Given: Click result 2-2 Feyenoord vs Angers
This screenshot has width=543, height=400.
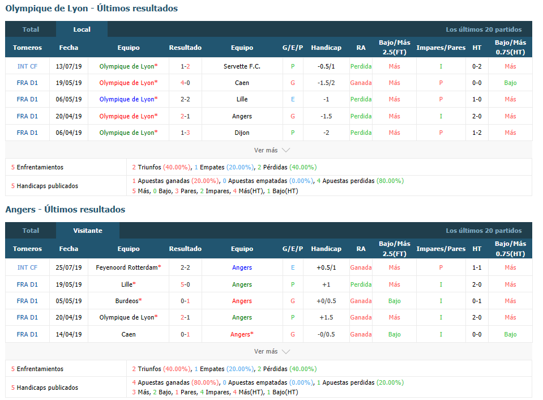Looking at the screenshot, I should (185, 267).
